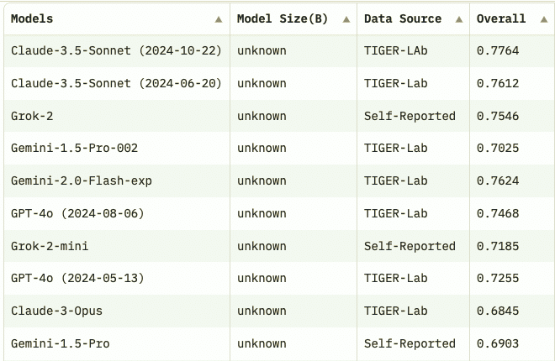
Task: Click the Model Size(B) header
Action: pyautogui.click(x=283, y=18)
